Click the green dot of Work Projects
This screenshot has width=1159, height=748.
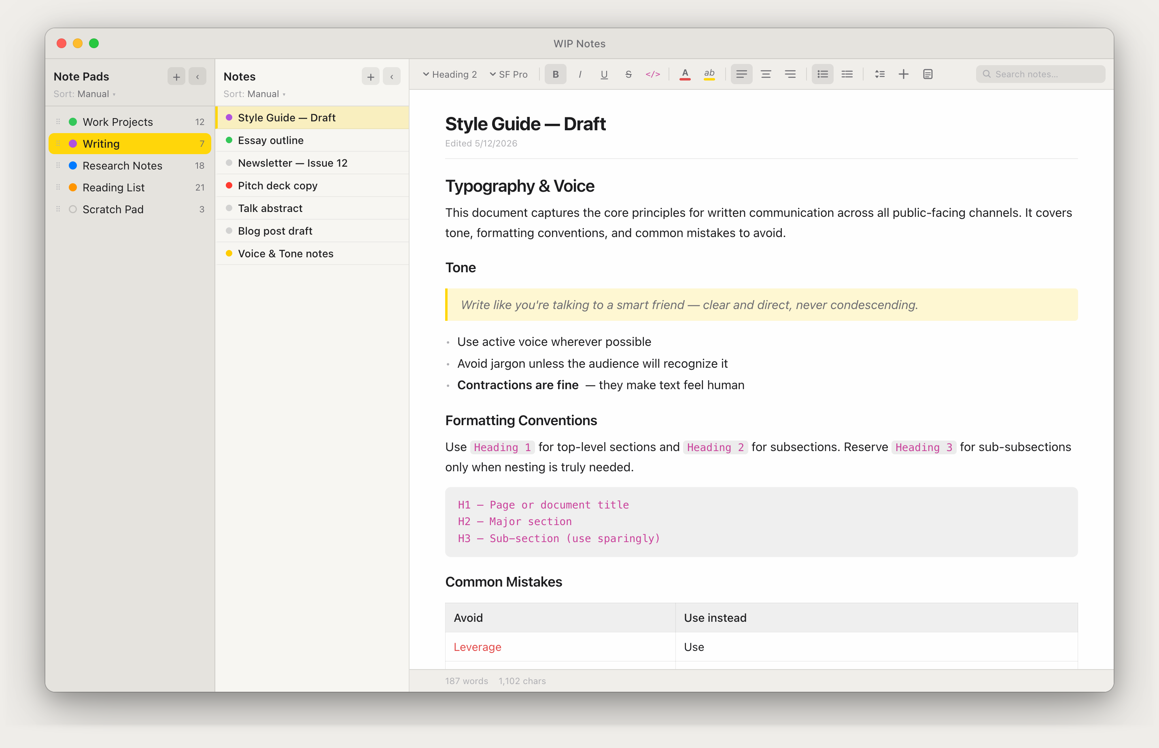[x=73, y=122]
